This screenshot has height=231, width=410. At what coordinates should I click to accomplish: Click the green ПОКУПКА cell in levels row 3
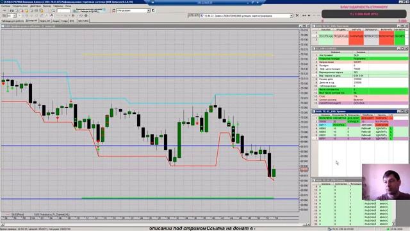click(x=339, y=125)
